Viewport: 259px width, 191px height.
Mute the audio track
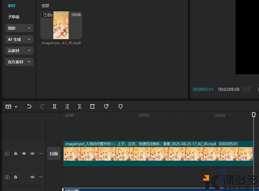pos(33,177)
